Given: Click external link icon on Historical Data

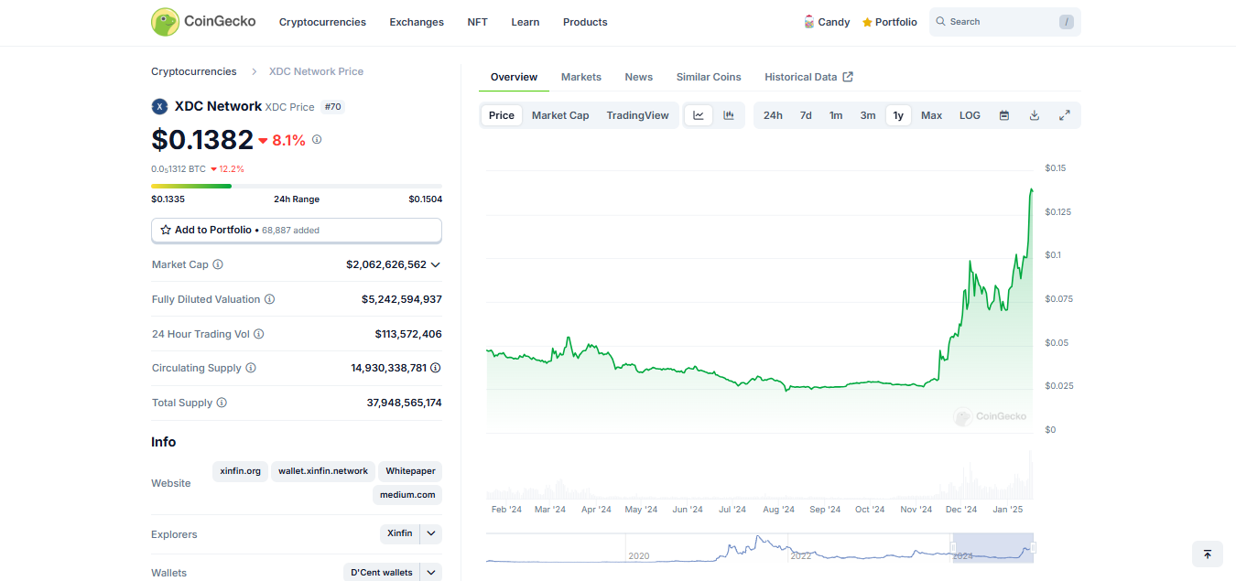Looking at the screenshot, I should [x=848, y=77].
